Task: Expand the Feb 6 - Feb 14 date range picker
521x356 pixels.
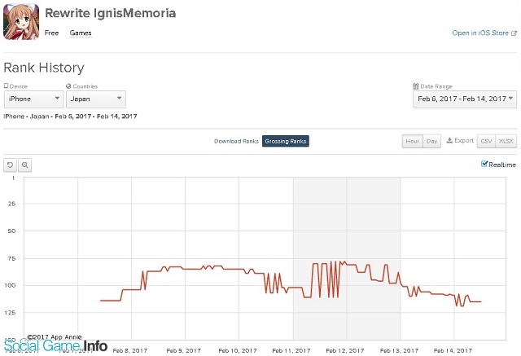Action: (465, 99)
